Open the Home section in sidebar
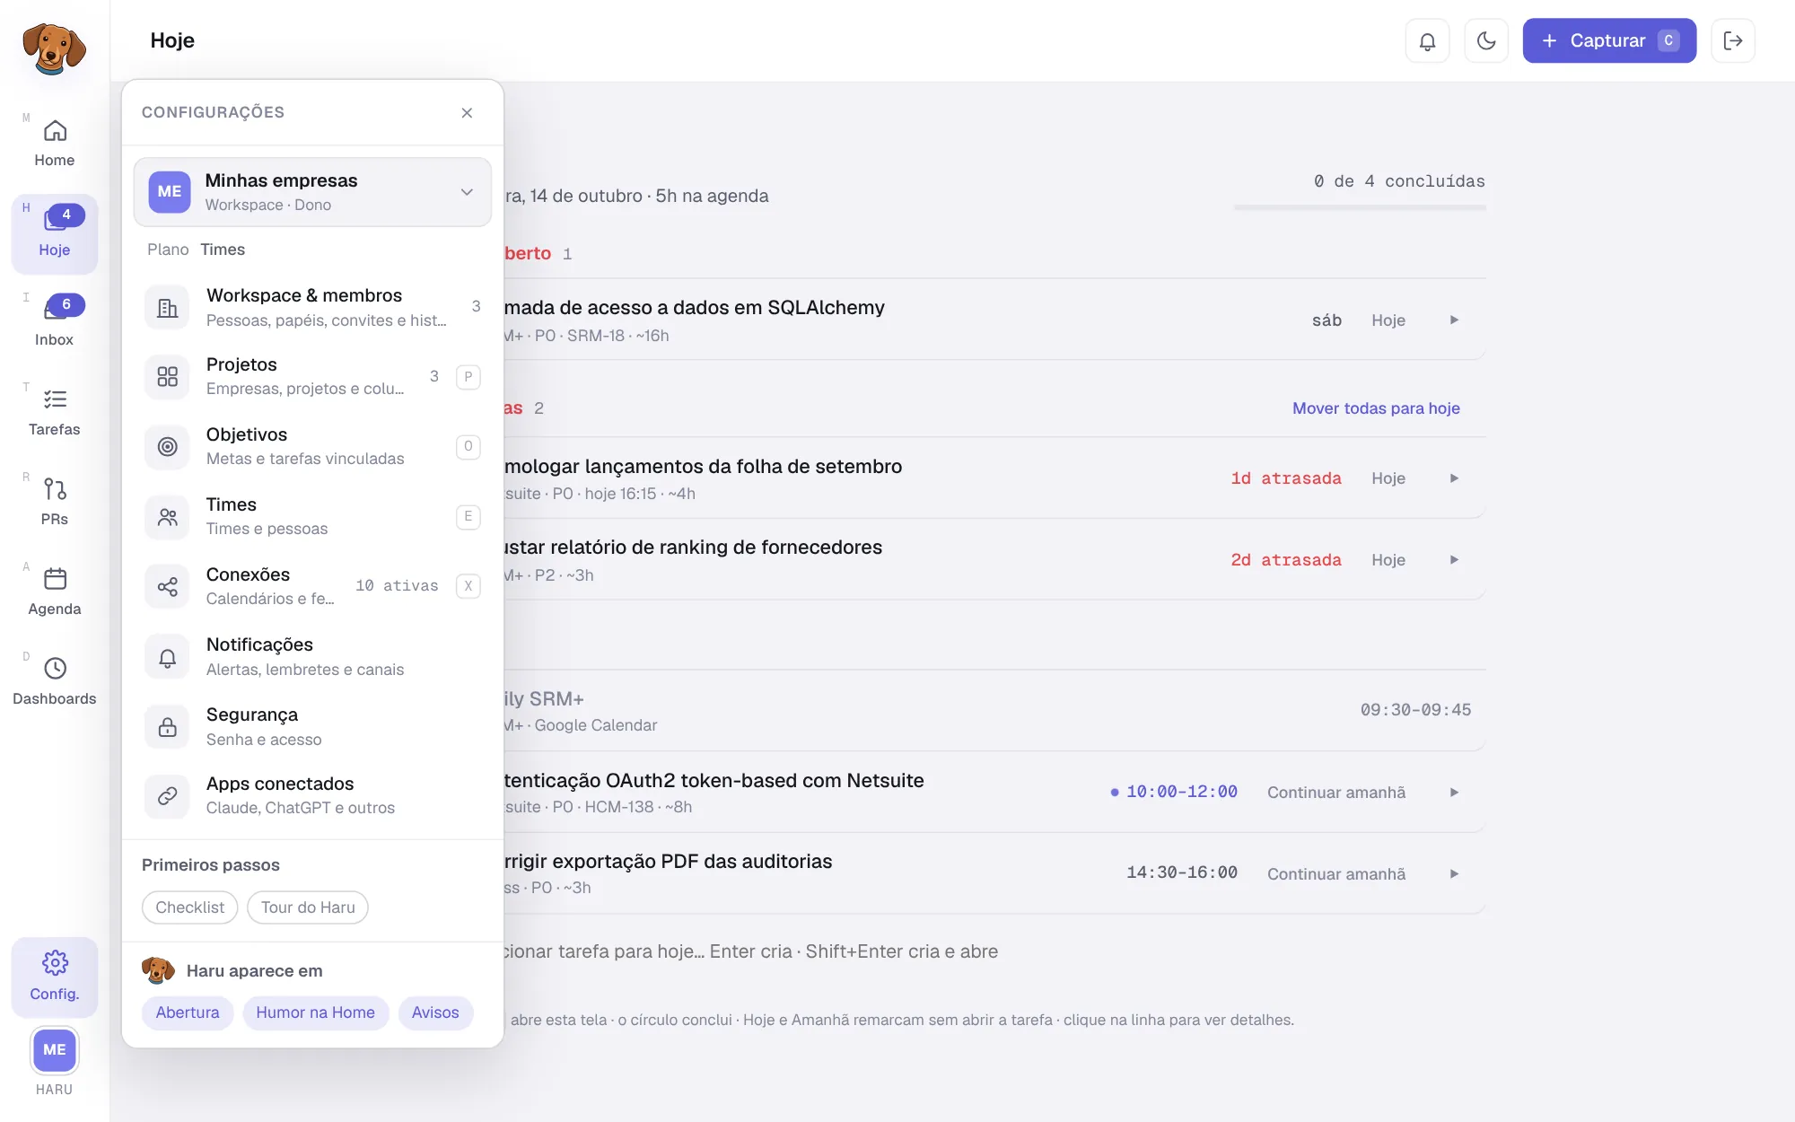Image resolution: width=1795 pixels, height=1122 pixels. 54,144
